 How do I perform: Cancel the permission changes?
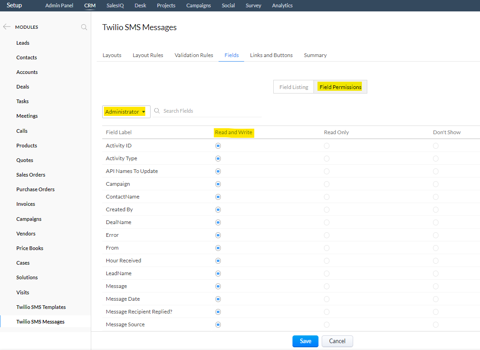tap(337, 341)
